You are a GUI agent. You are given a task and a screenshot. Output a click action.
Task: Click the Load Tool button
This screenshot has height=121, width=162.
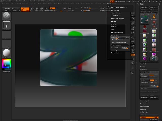coord(144,7)
